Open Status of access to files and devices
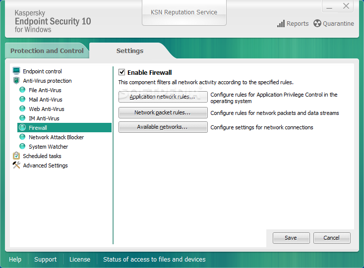This screenshot has height=268, width=364. [x=154, y=259]
